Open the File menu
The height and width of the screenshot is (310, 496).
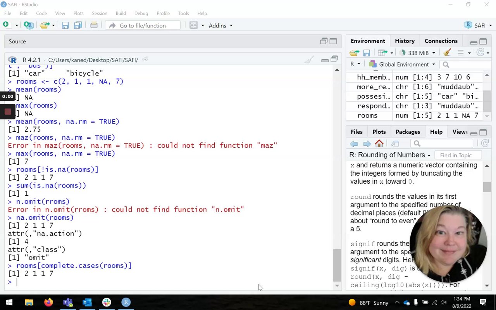tap(8, 13)
